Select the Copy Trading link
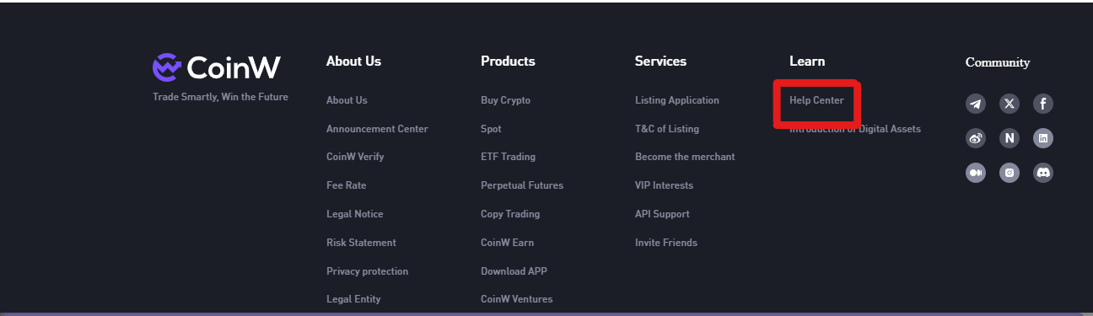Viewport: 1093px width, 316px height. point(510,214)
